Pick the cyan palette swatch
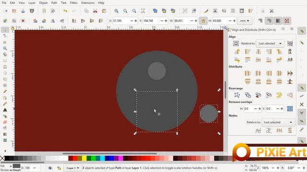 click(102, 158)
